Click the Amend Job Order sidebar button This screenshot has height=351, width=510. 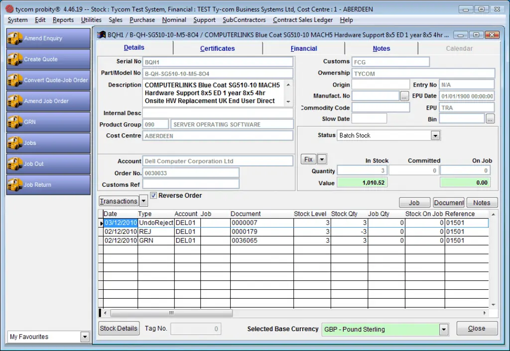pos(48,101)
